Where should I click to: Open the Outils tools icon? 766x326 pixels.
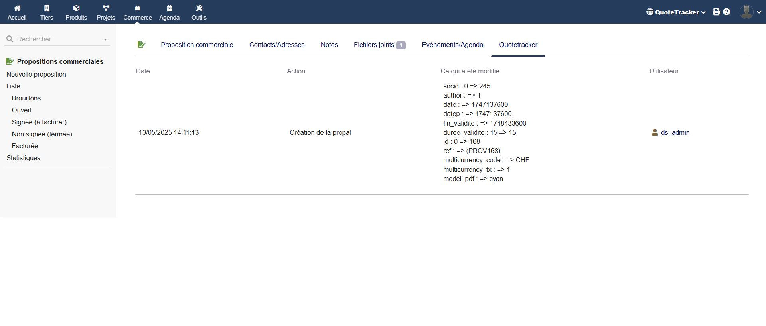(x=199, y=8)
